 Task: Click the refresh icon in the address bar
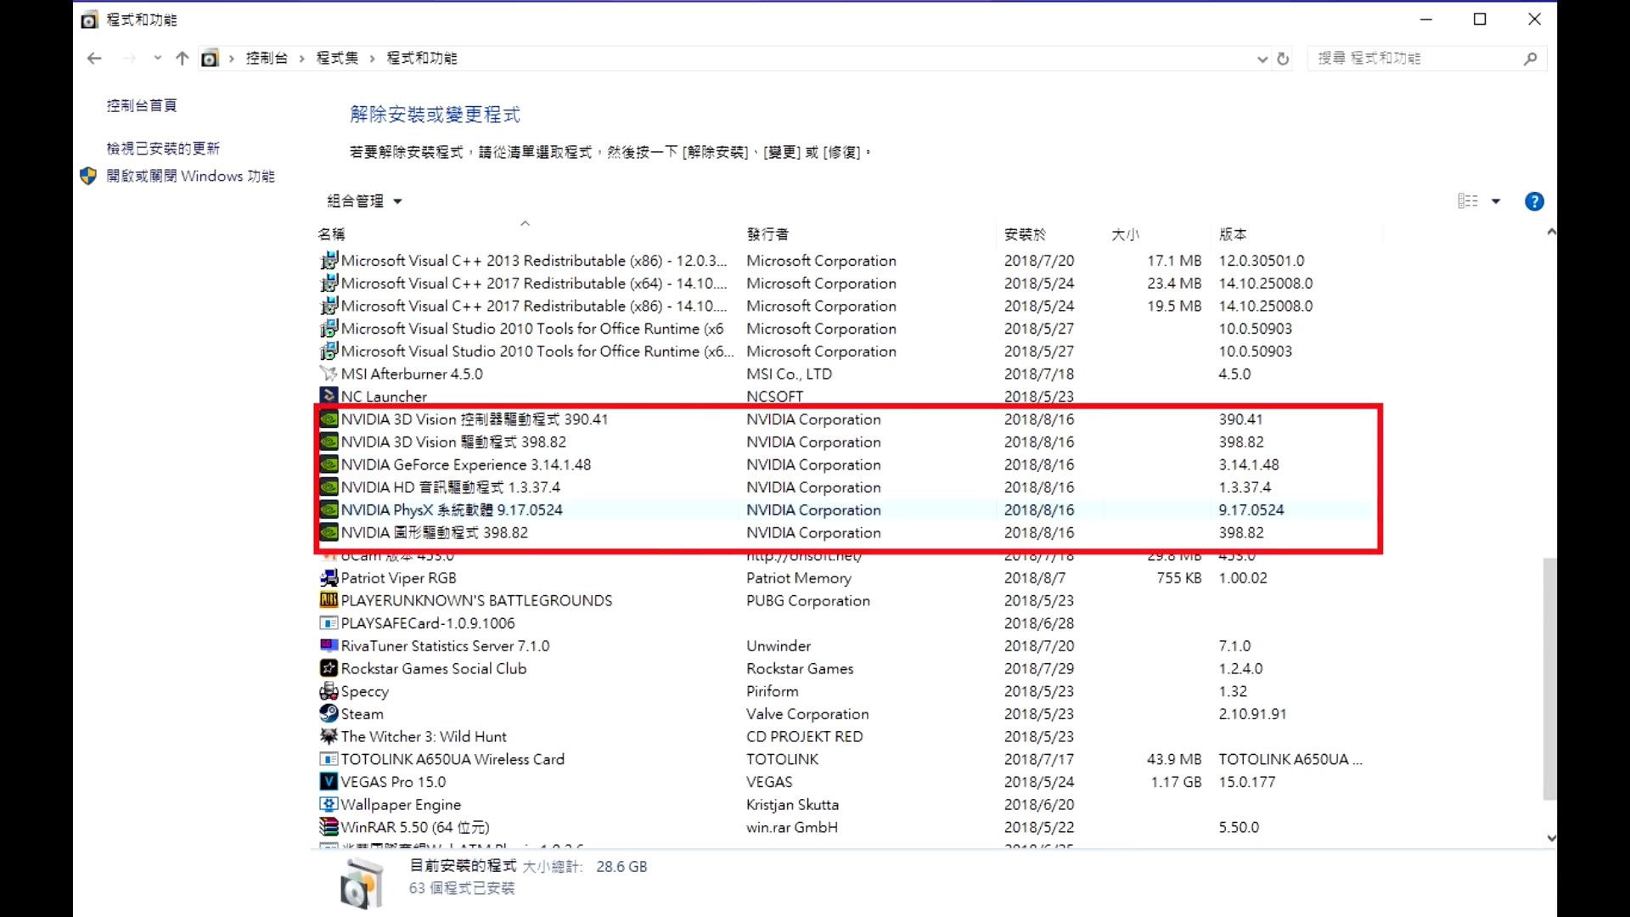(x=1284, y=58)
